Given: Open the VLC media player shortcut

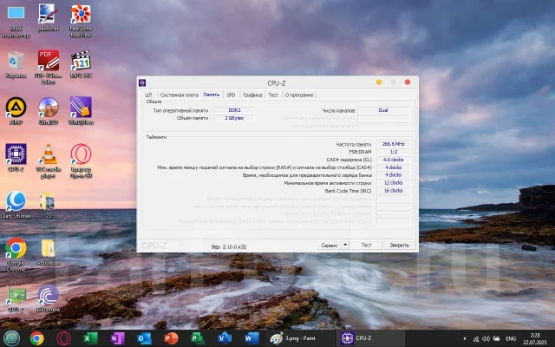Looking at the screenshot, I should click(x=49, y=161).
